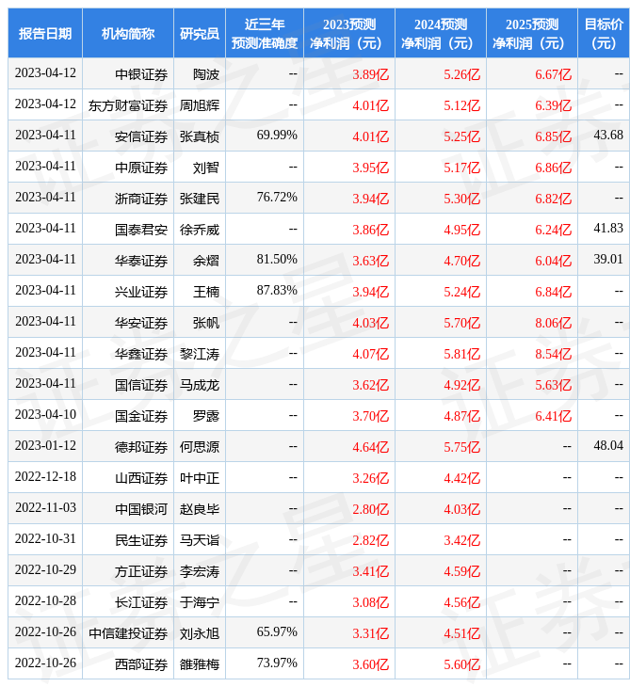Select the 中银证券 institution cell
Image resolution: width=630 pixels, height=687 pixels.
click(128, 74)
